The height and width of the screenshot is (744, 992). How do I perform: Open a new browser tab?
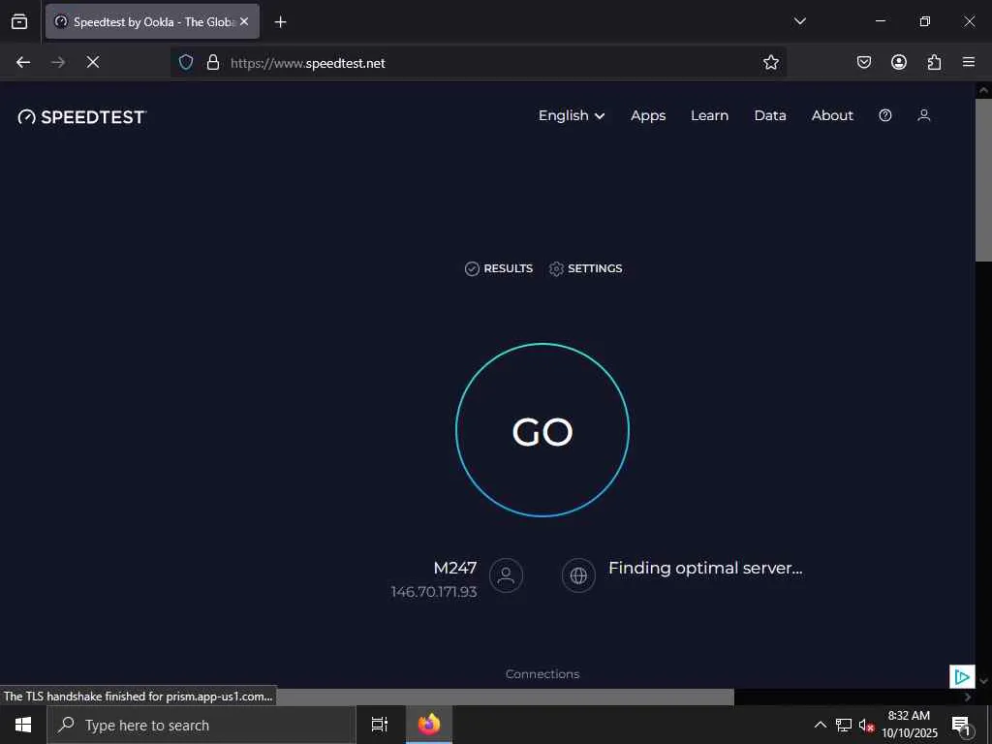point(280,22)
